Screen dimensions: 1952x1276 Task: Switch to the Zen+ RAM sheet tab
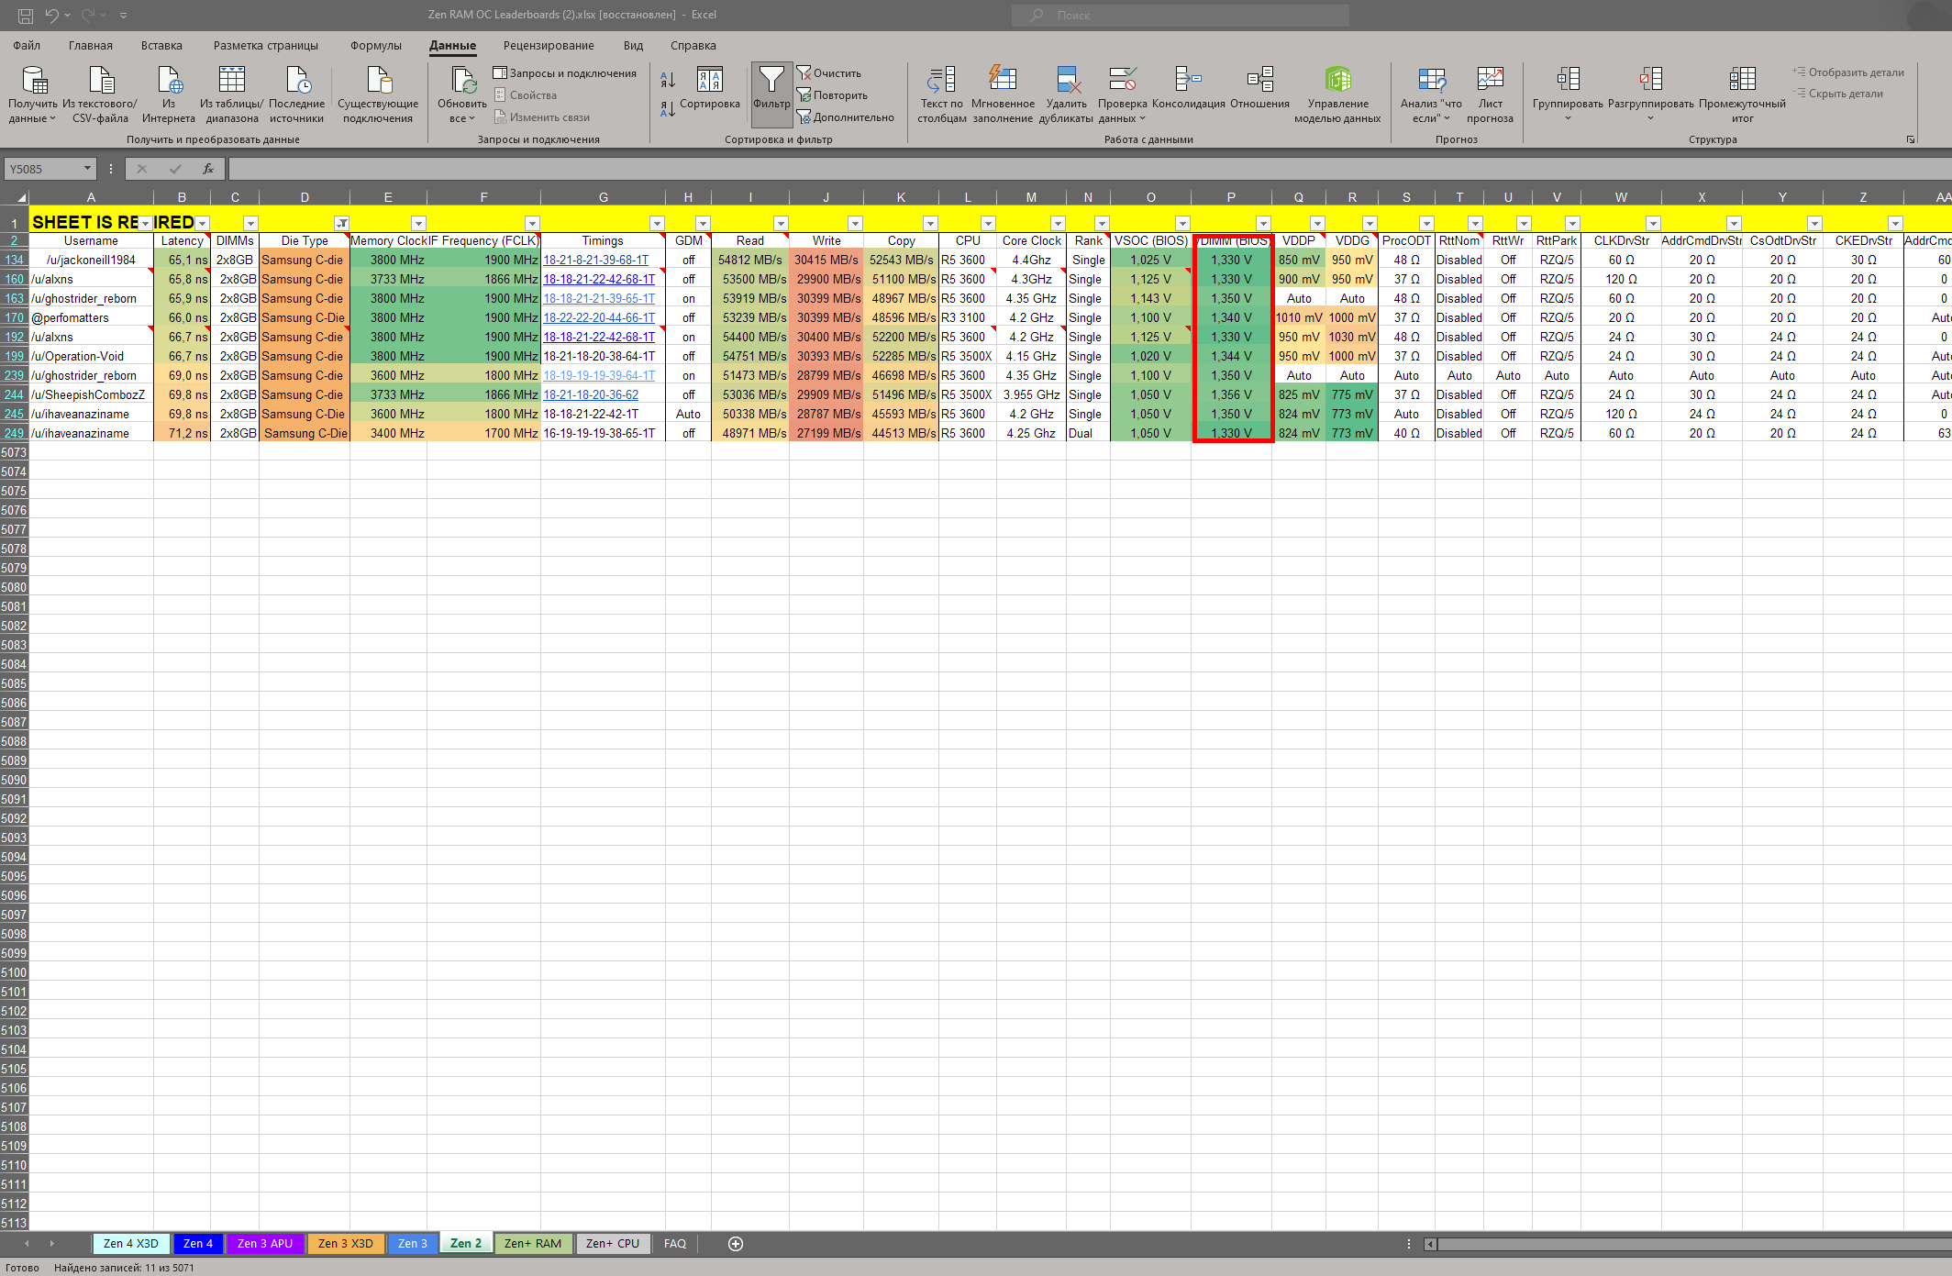532,1243
